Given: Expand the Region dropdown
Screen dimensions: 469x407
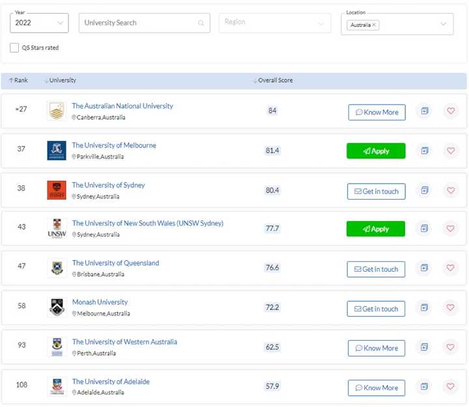Looking at the screenshot, I should (x=275, y=23).
